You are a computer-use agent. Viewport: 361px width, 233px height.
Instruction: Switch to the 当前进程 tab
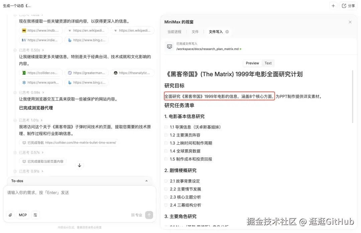click(x=174, y=31)
